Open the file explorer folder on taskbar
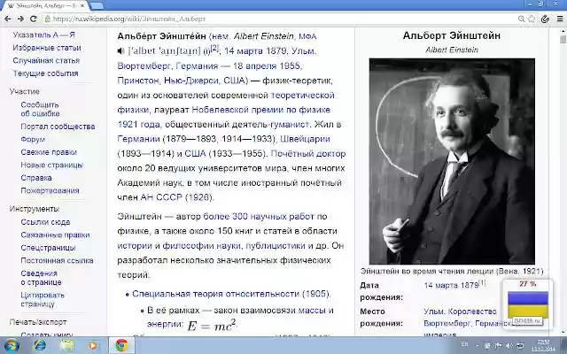Image resolution: width=567 pixels, height=354 pixels. (x=67, y=346)
